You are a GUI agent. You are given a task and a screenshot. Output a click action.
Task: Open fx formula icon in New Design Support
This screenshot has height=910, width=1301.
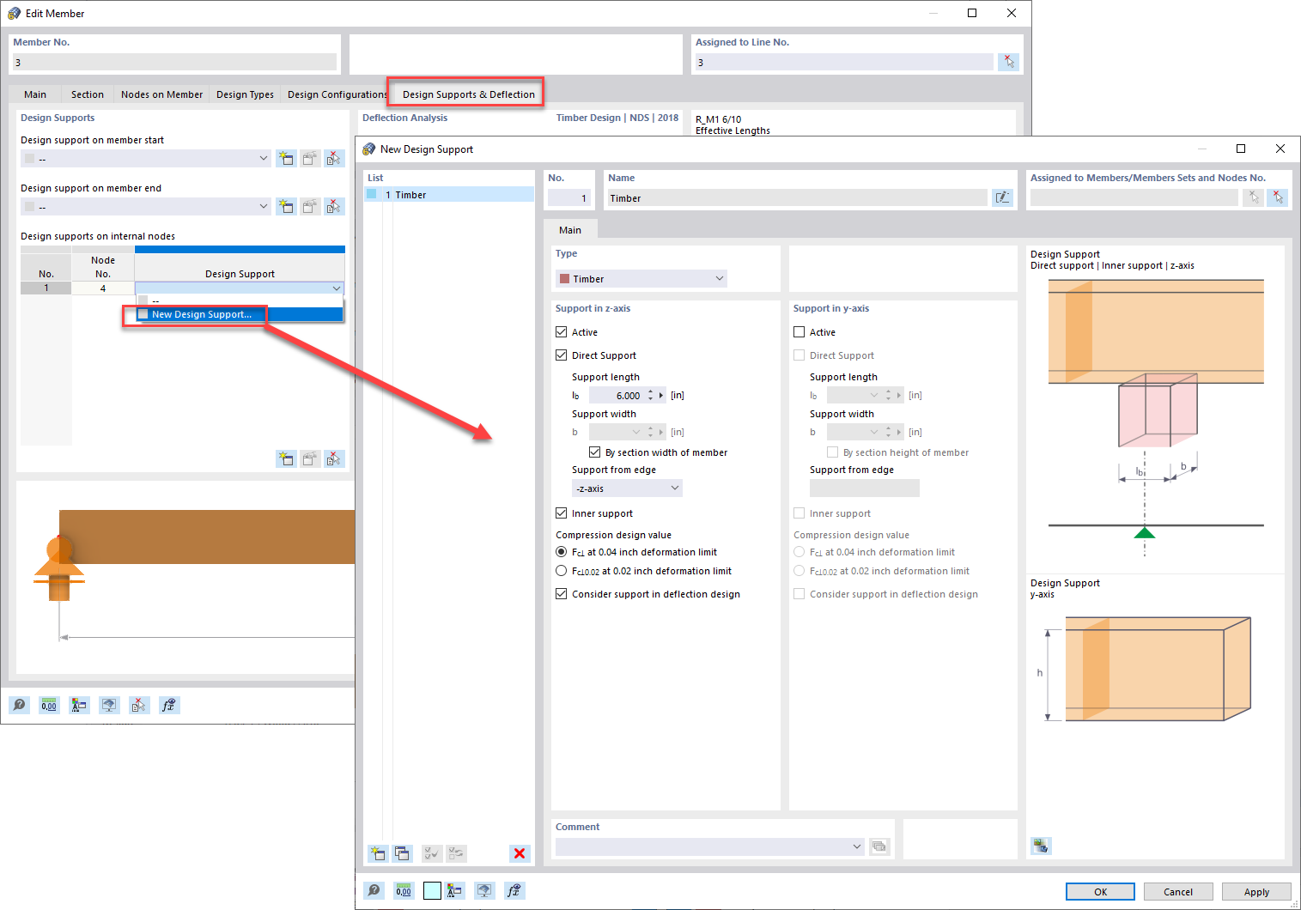[514, 890]
